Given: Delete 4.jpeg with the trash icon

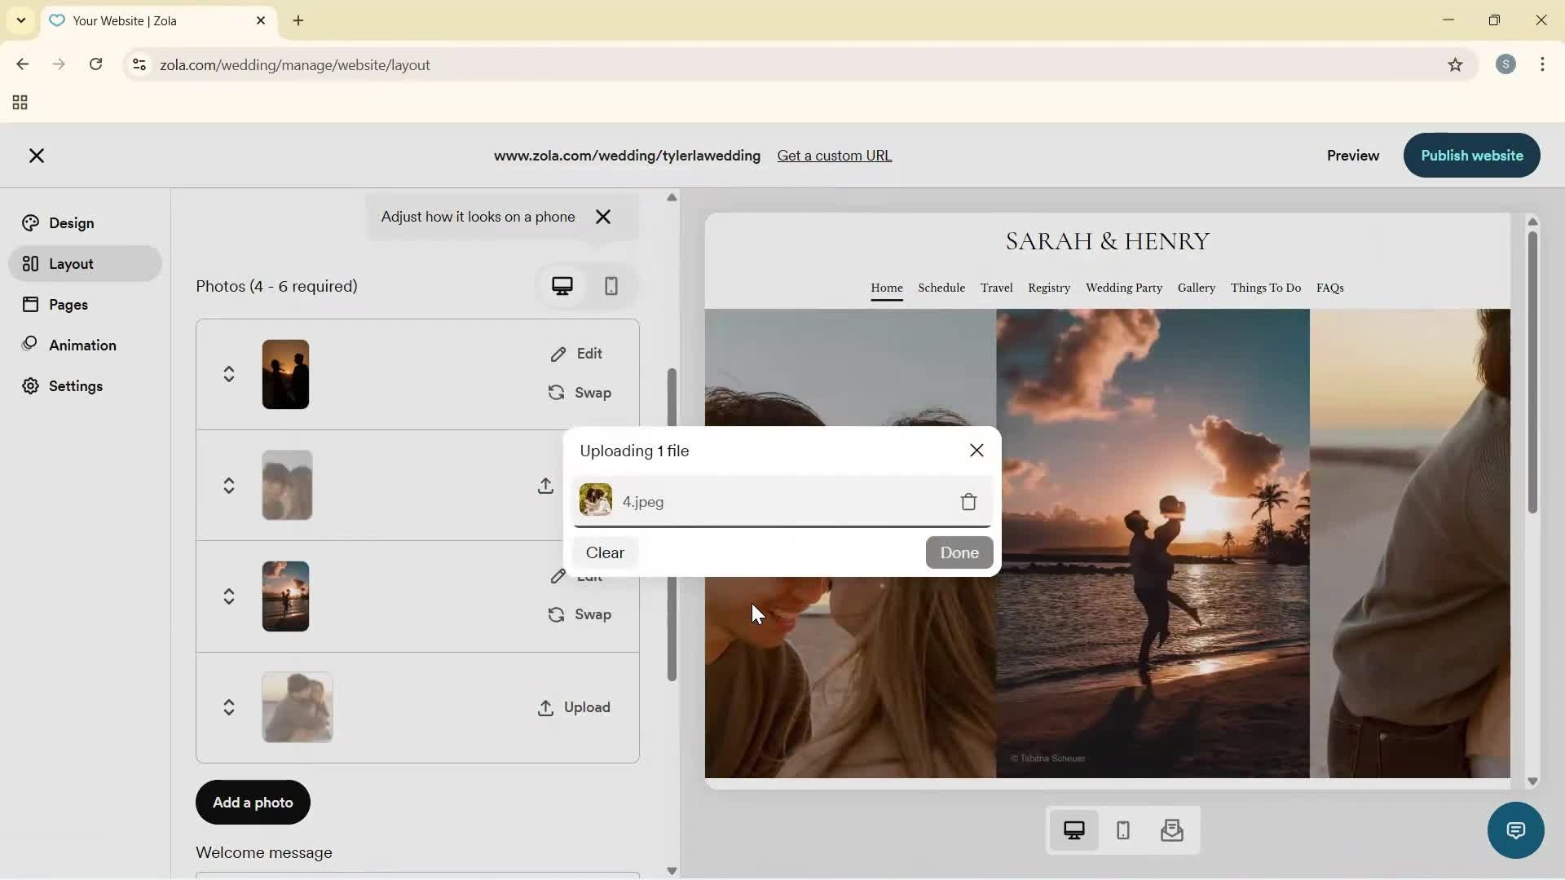Looking at the screenshot, I should point(968,502).
